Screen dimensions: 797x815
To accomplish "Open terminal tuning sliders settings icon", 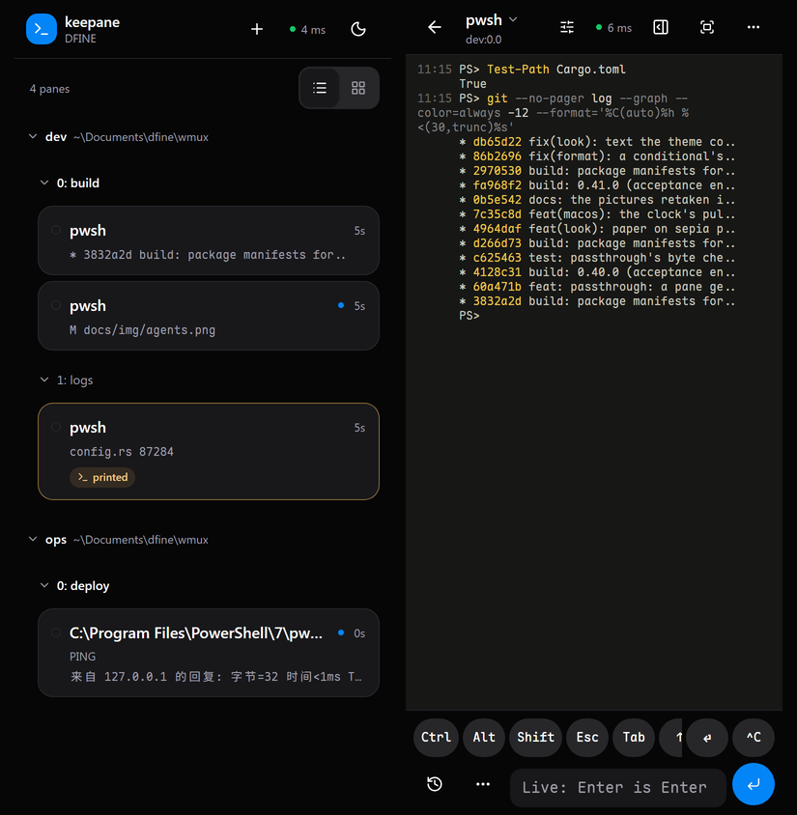I will (567, 27).
